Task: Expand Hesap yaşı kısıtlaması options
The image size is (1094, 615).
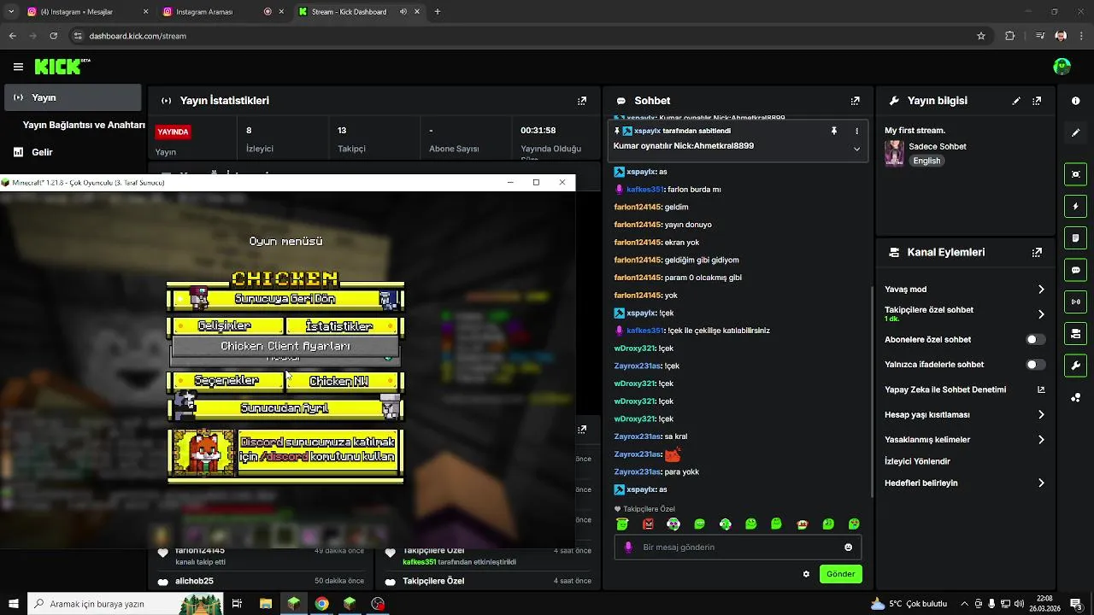Action: click(x=1040, y=415)
